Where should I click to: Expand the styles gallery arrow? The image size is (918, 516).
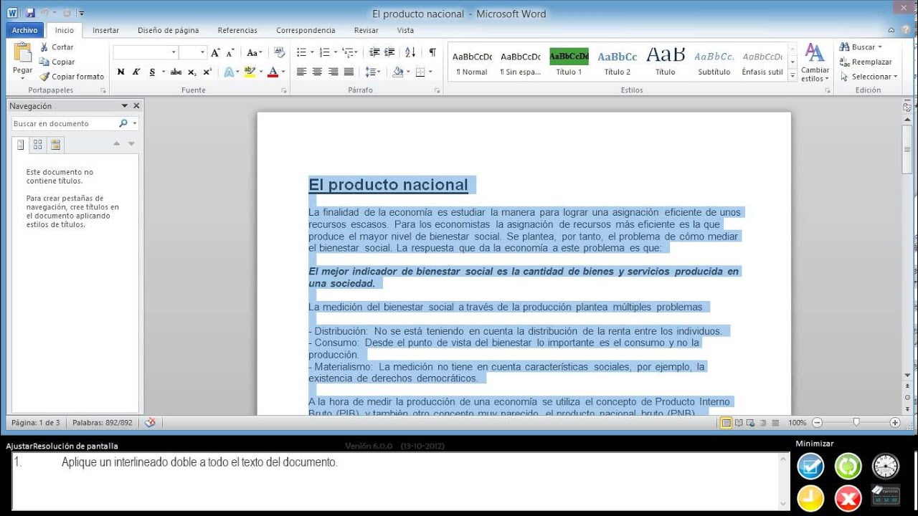tap(792, 75)
